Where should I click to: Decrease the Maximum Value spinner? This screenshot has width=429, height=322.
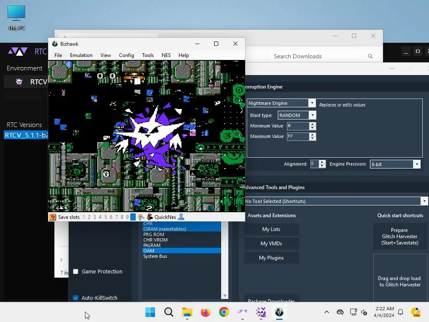click(313, 138)
